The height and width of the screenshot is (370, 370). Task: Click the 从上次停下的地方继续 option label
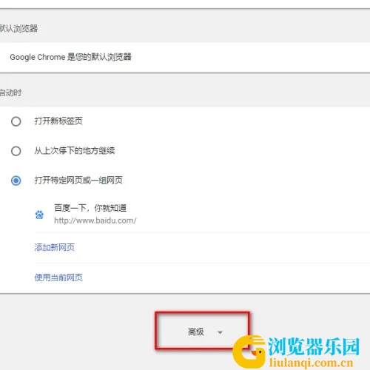75,150
